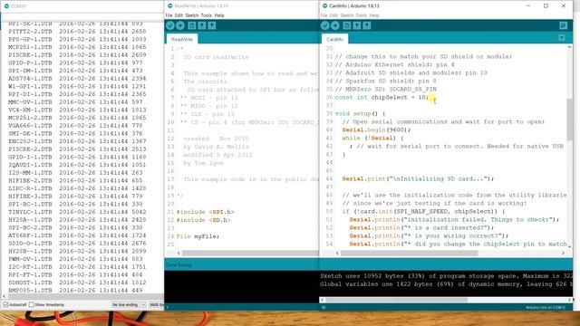Image resolution: width=580 pixels, height=326 pixels.
Task: Click serial monitor send input field
Action: point(82,16)
